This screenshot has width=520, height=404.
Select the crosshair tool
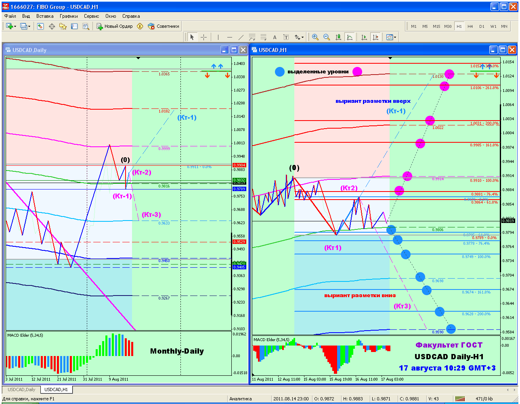(x=204, y=37)
